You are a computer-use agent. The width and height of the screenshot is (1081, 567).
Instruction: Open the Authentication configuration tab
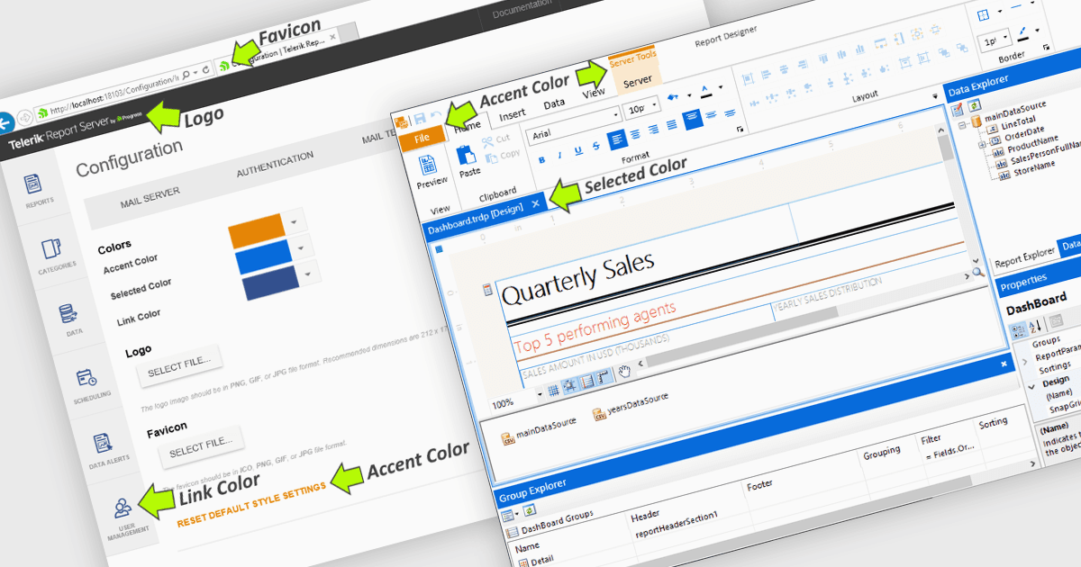pos(274,164)
